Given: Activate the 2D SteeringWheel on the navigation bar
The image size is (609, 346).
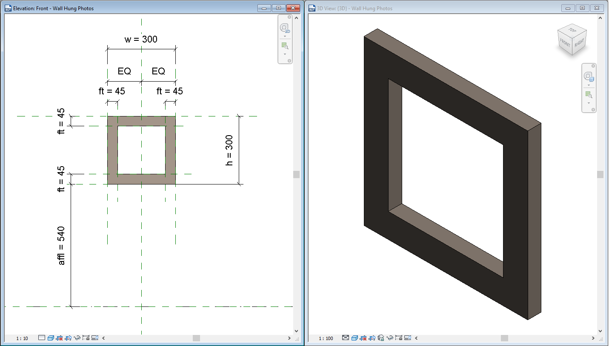Looking at the screenshot, I should 284,27.
